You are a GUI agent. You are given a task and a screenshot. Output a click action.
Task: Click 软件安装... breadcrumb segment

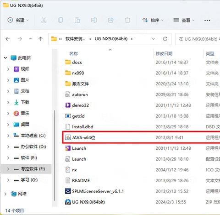[x=75, y=39]
